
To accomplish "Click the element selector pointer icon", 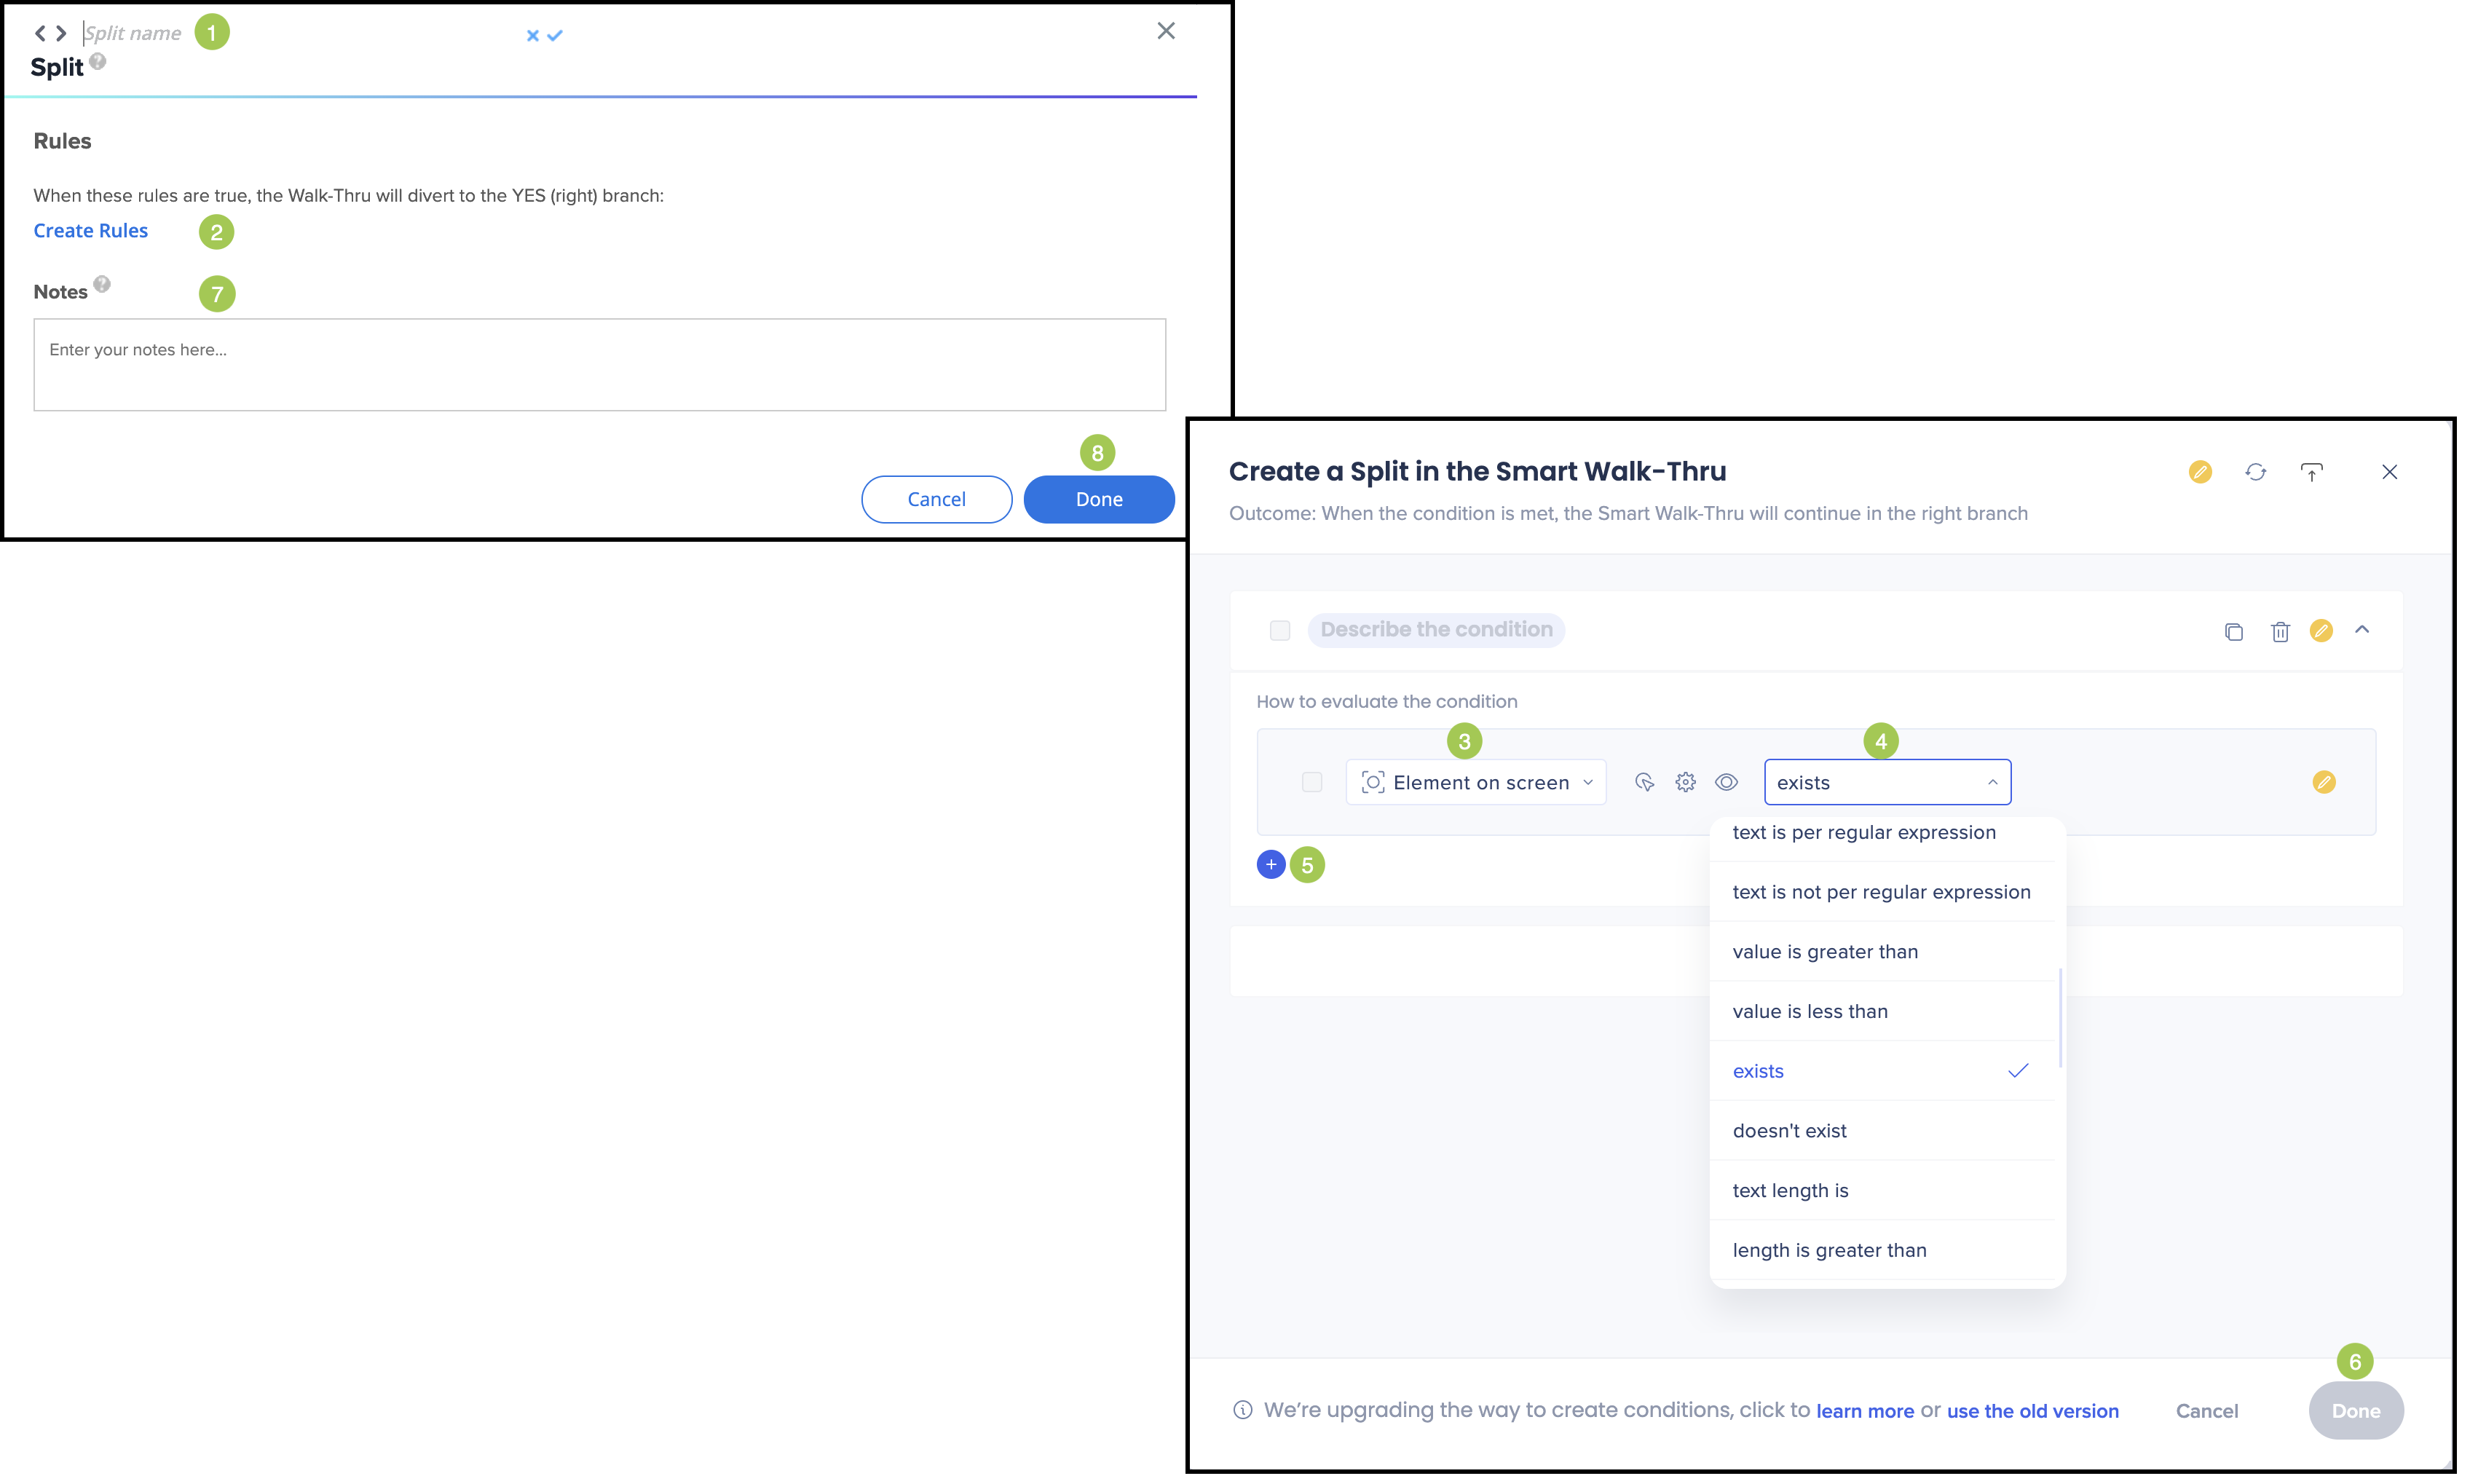I will (1644, 782).
